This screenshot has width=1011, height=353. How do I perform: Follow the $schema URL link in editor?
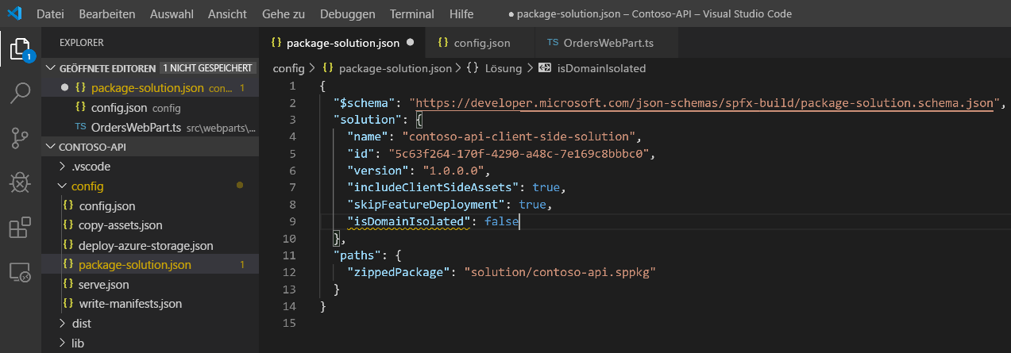pyautogui.click(x=704, y=103)
